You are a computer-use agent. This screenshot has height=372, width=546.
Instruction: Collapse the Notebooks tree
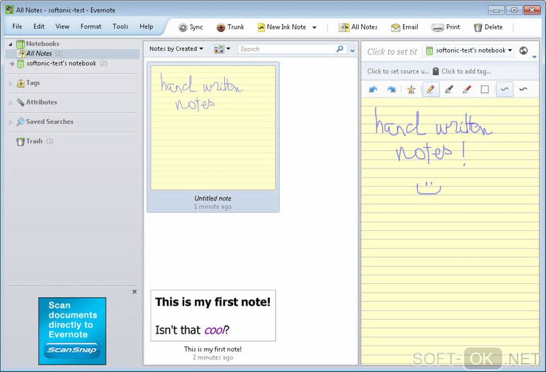tap(10, 44)
